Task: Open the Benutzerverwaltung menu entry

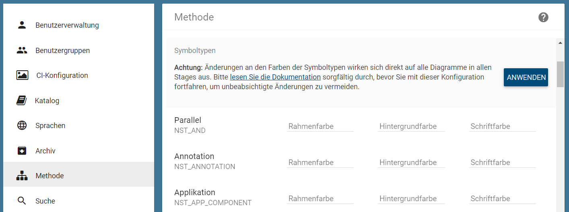Action: (x=67, y=25)
